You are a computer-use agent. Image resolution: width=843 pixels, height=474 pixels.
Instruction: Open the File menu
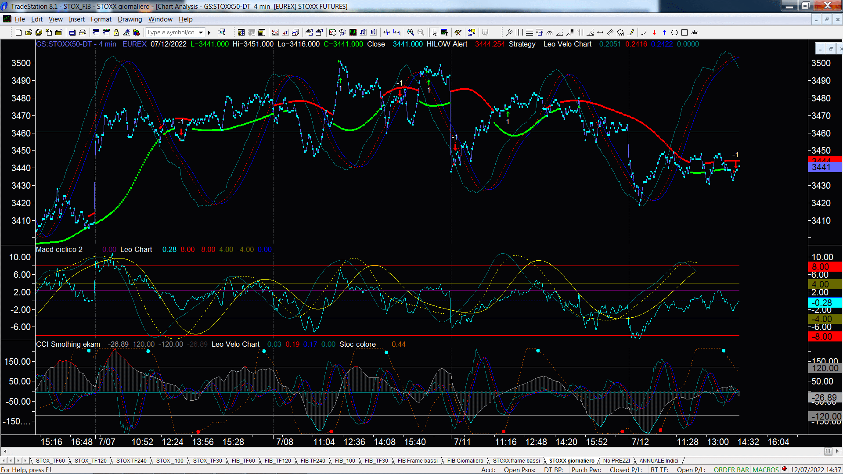[20, 19]
